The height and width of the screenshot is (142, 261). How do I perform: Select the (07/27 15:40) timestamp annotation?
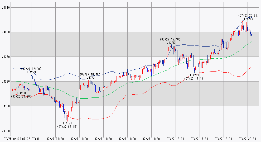(170, 39)
